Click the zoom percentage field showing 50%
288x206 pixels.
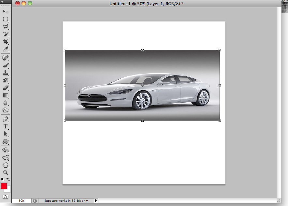tap(22, 201)
